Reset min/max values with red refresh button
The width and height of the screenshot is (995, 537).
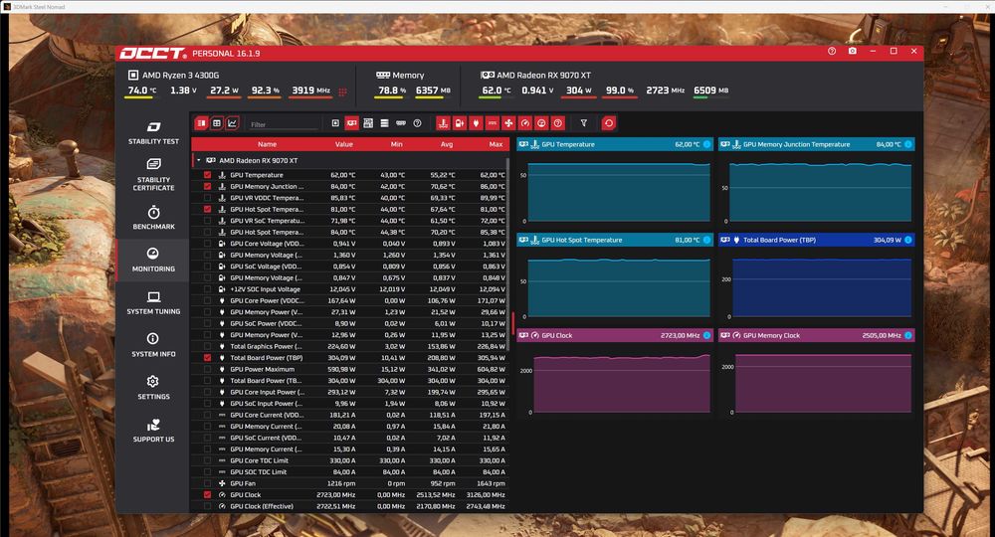609,123
